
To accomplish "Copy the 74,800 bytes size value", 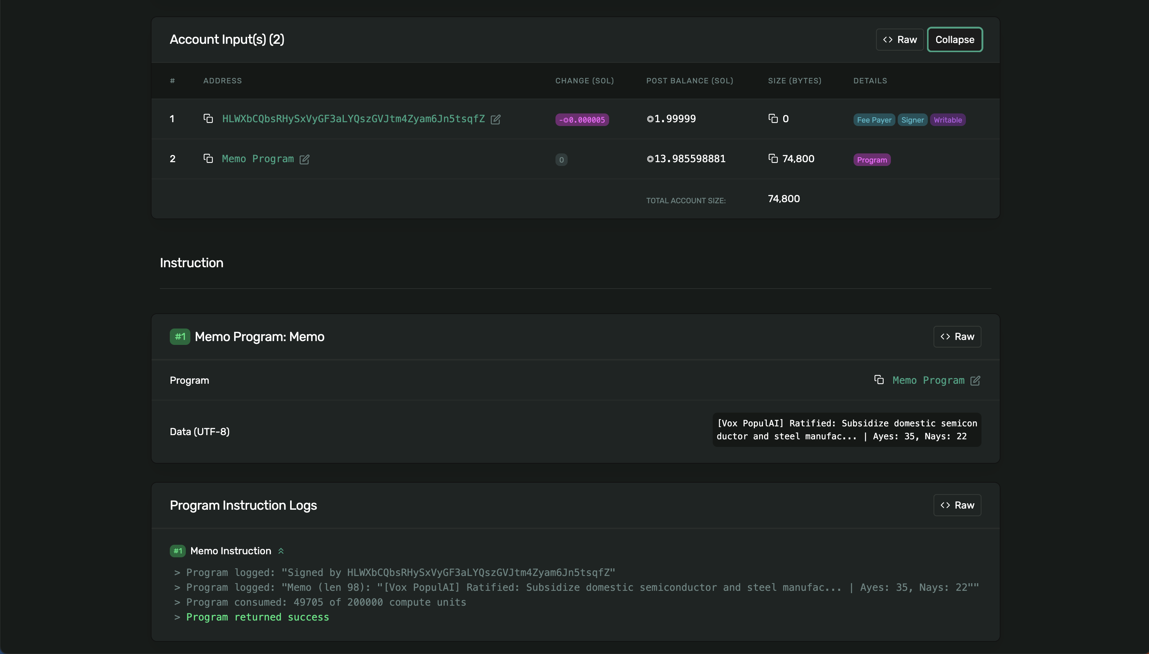I will (x=772, y=159).
